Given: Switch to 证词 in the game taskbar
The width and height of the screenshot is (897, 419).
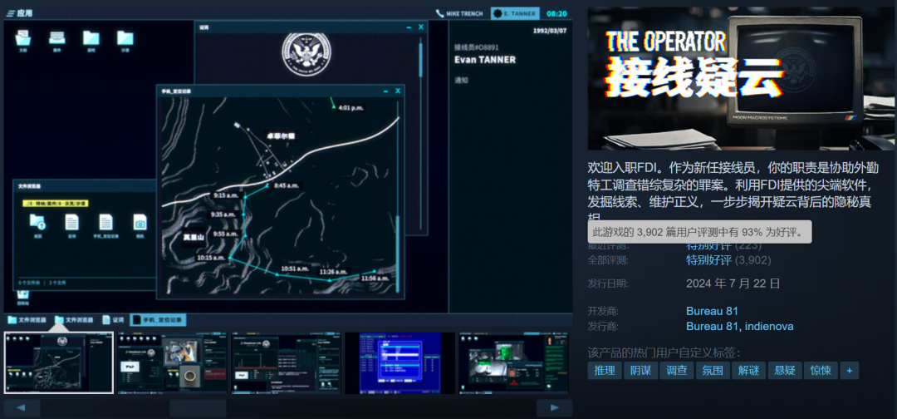Looking at the screenshot, I should 113,320.
